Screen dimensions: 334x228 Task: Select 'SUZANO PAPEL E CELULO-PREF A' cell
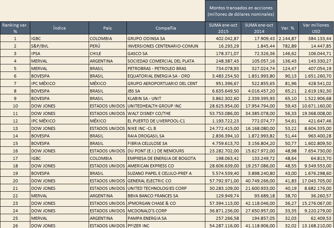click(x=166, y=173)
